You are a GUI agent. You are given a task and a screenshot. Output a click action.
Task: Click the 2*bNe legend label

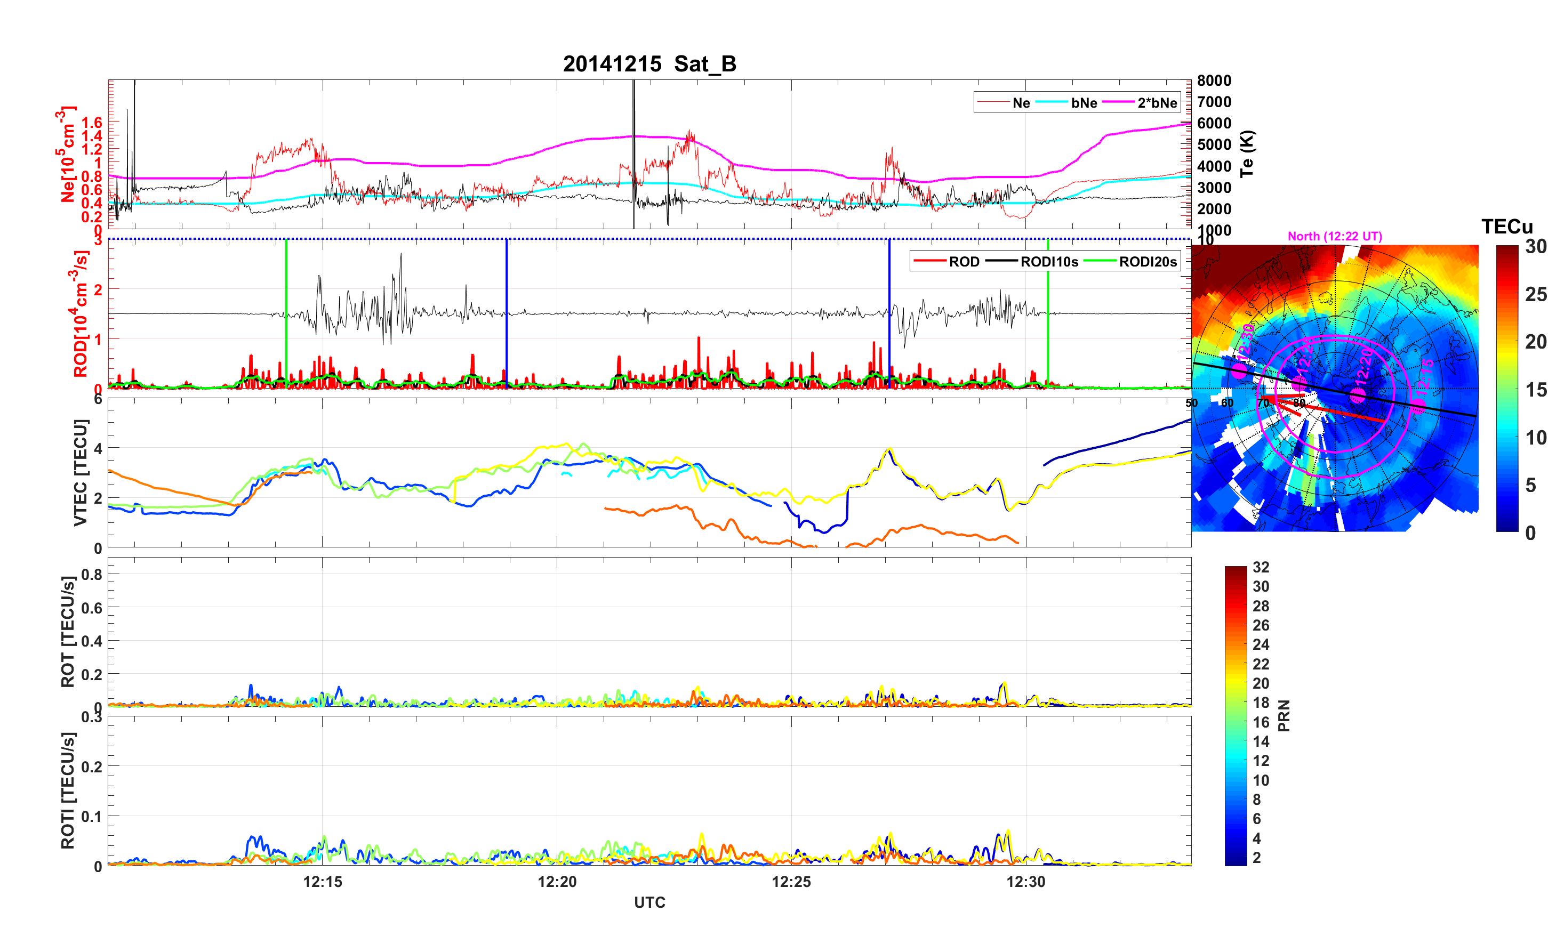[1157, 103]
